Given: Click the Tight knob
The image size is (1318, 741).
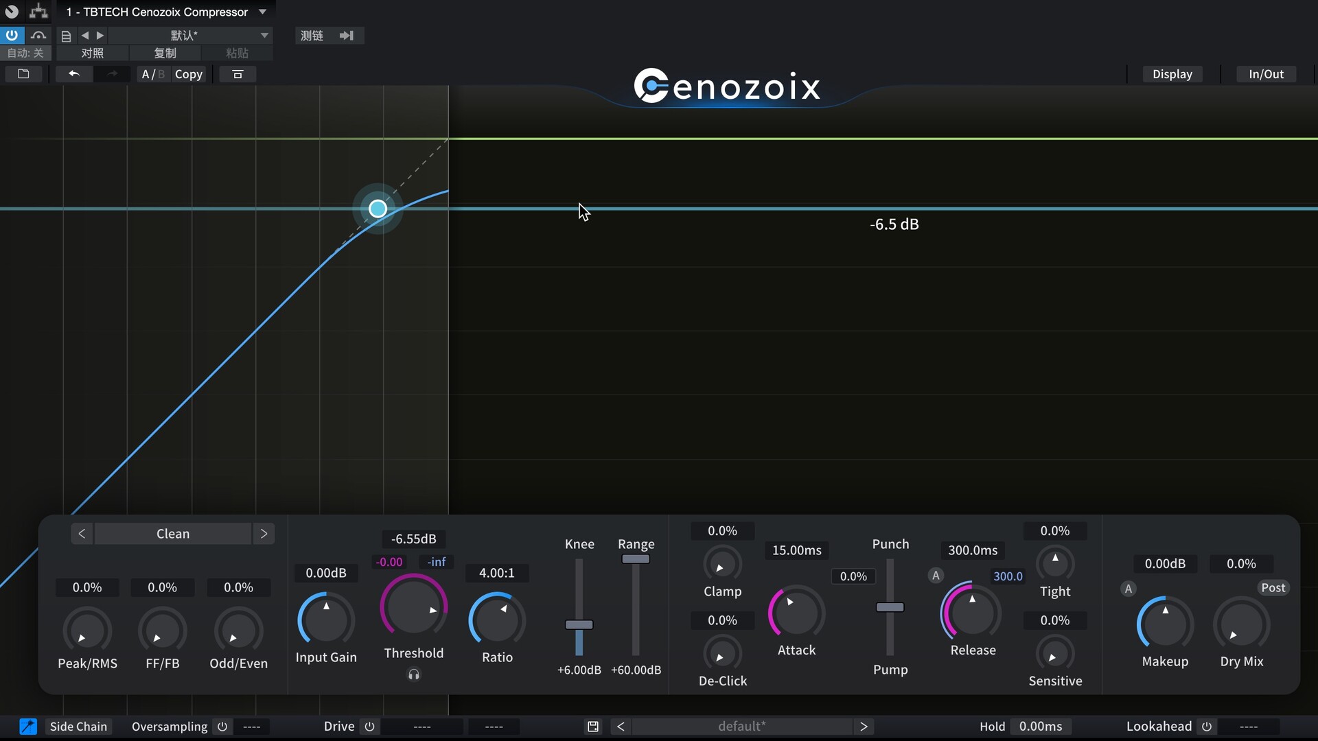Looking at the screenshot, I should 1055,563.
